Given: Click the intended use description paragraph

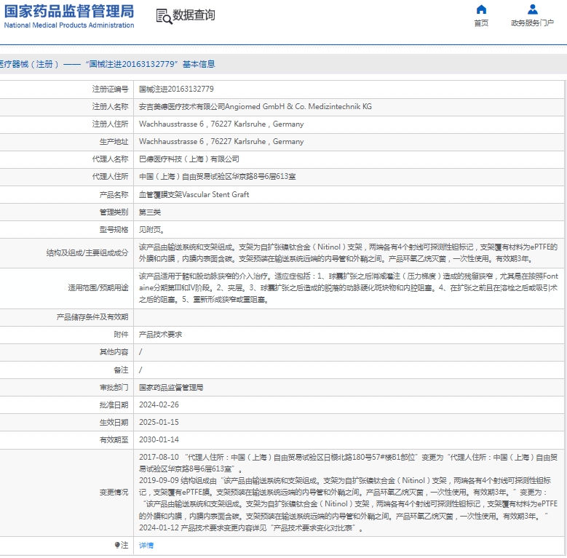Looking at the screenshot, I should pos(348,287).
